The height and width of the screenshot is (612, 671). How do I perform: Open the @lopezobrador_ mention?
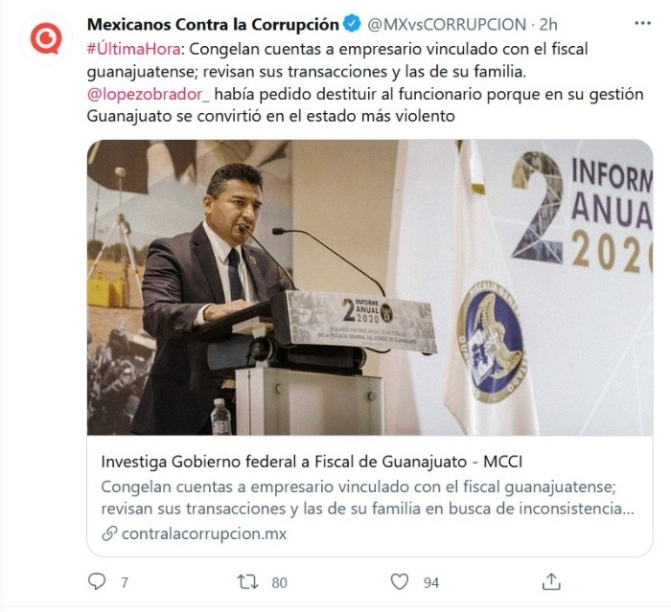(148, 94)
